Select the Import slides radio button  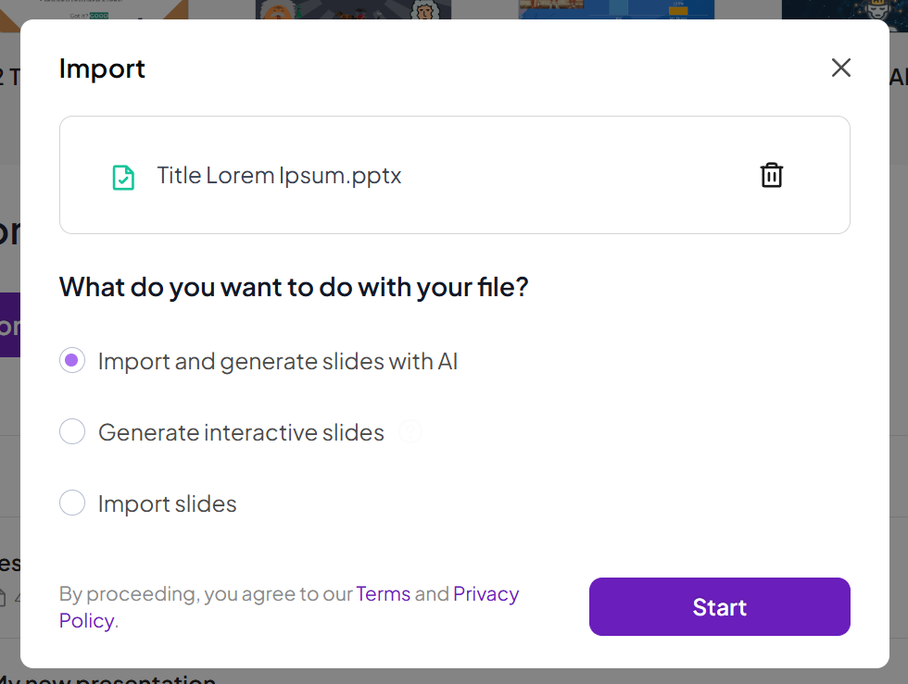pyautogui.click(x=72, y=504)
